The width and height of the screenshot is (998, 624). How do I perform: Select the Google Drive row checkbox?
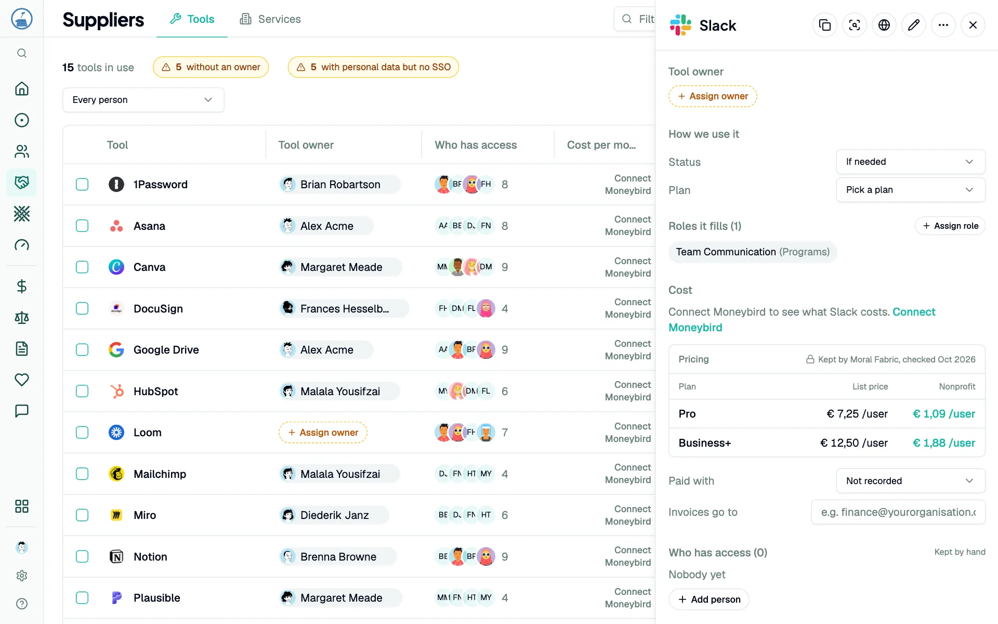tap(82, 350)
